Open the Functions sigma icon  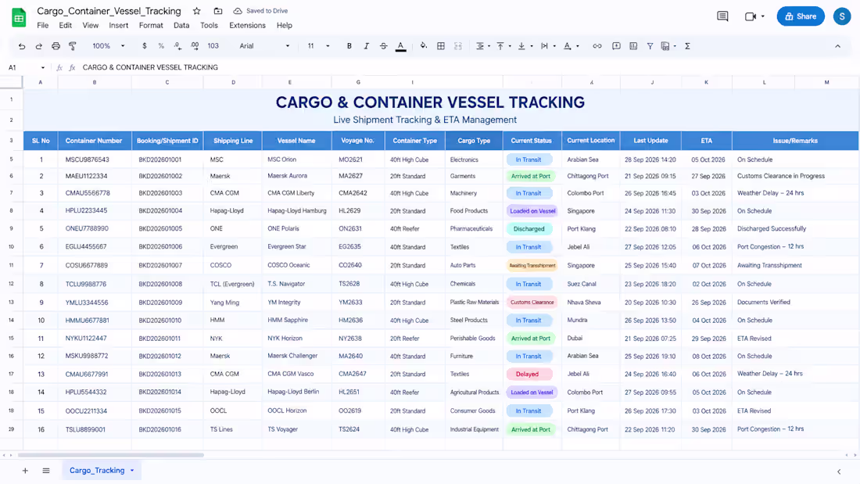click(687, 46)
